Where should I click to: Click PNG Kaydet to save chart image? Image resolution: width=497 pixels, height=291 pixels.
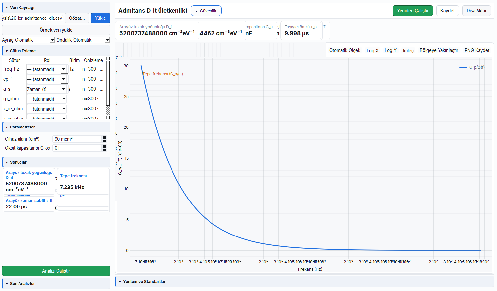click(x=477, y=50)
